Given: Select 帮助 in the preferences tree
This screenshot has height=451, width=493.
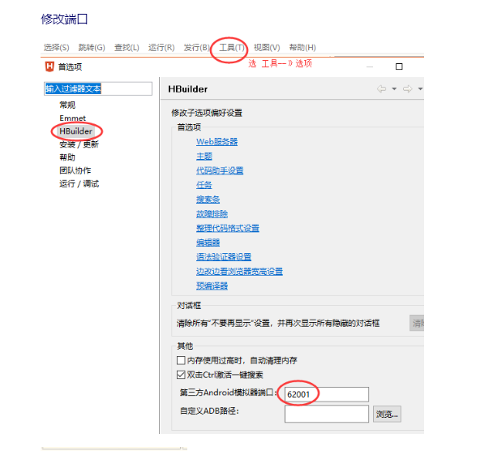Looking at the screenshot, I should [67, 157].
